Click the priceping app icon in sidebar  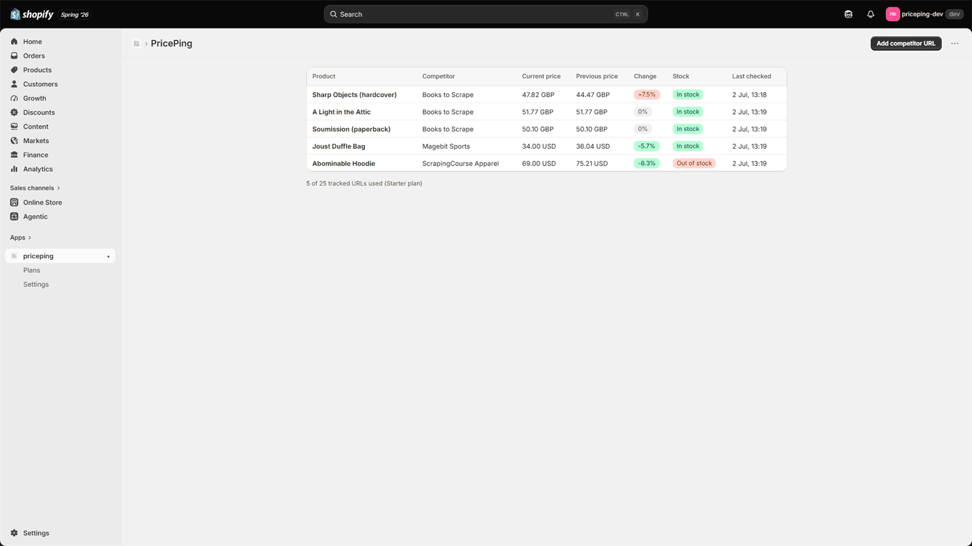tap(14, 256)
